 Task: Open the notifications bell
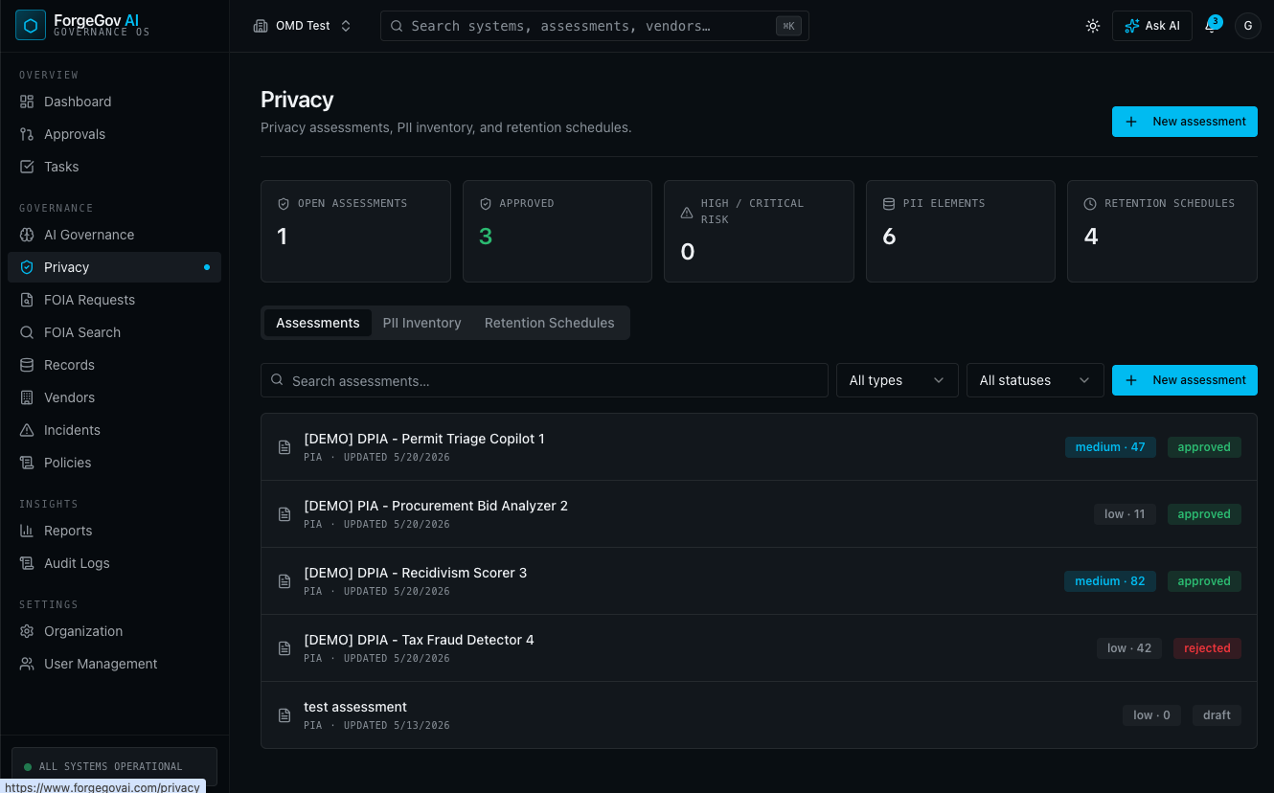(1211, 26)
